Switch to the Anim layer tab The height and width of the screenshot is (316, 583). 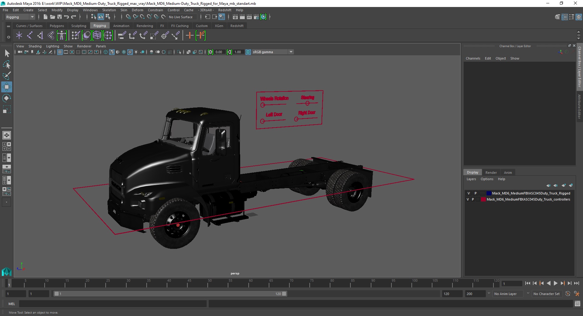pos(508,172)
